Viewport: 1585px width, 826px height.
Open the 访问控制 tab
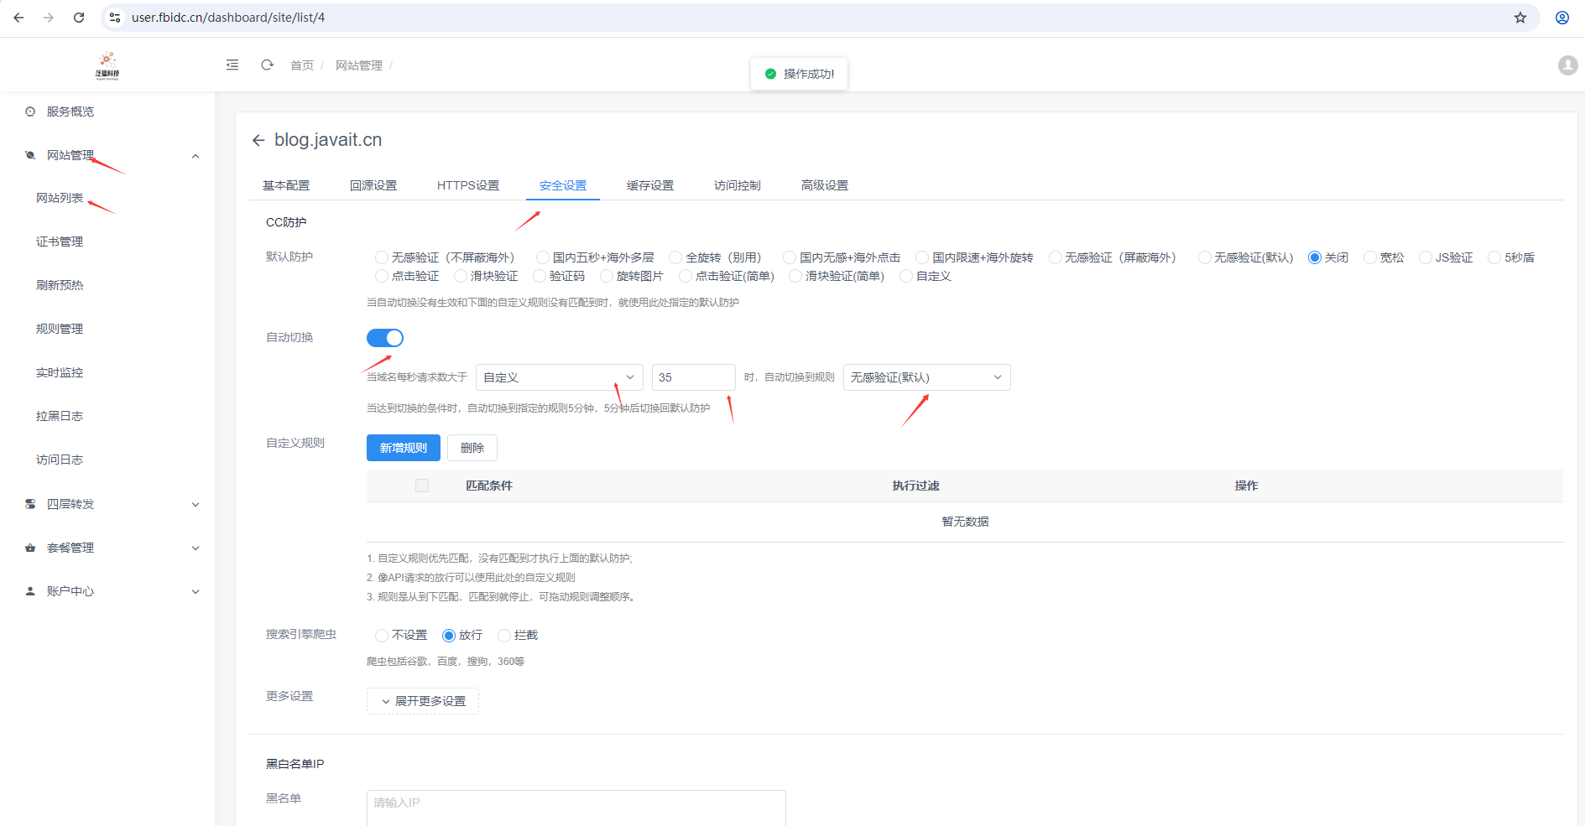(x=738, y=185)
